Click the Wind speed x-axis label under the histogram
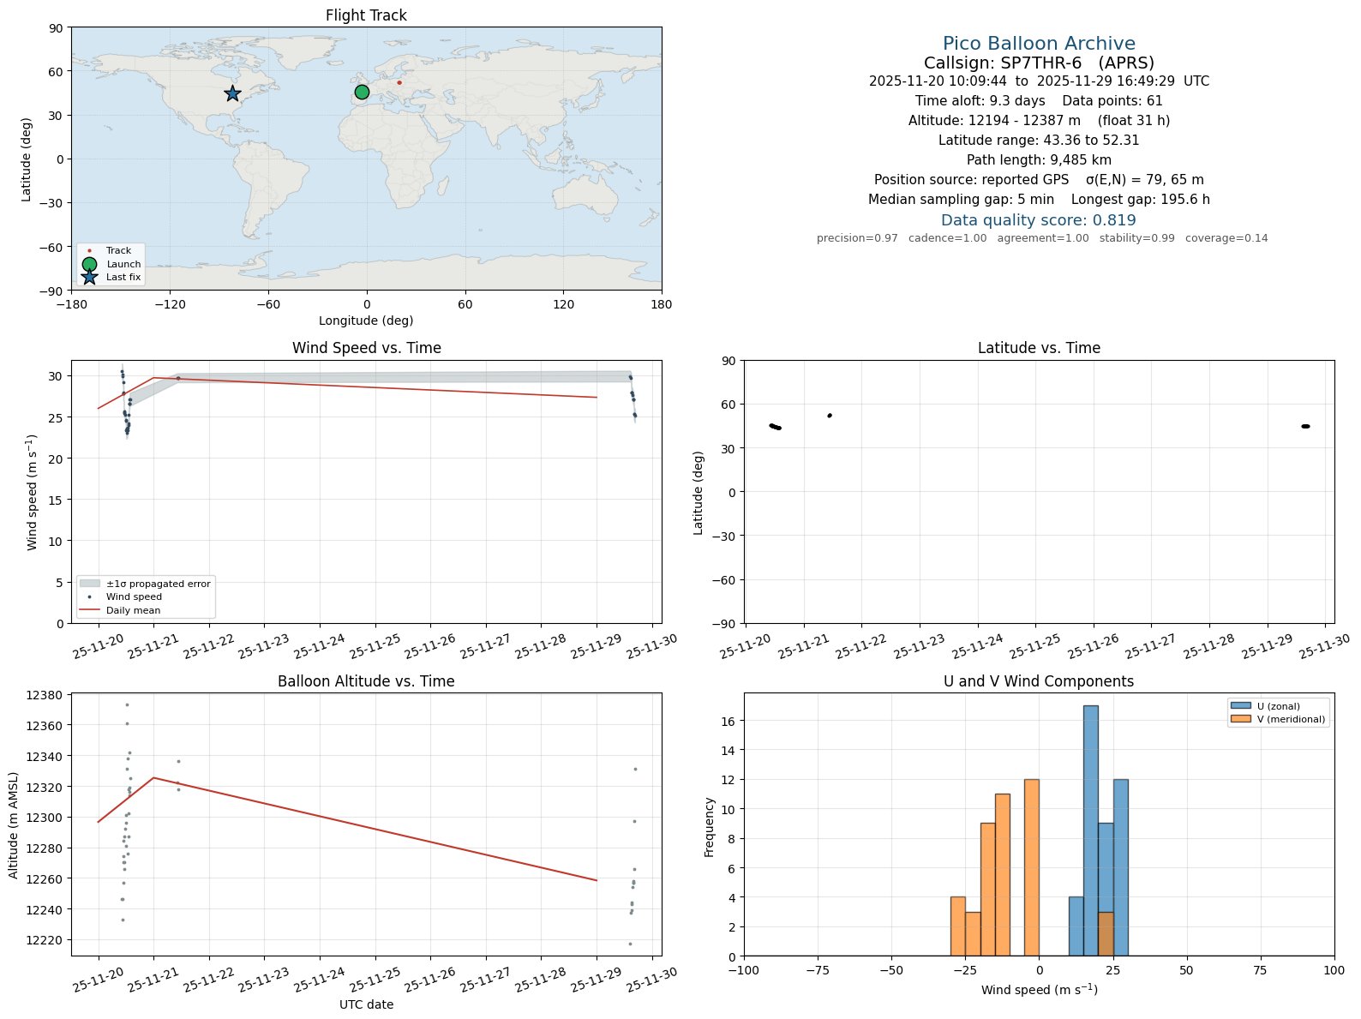 (1039, 990)
